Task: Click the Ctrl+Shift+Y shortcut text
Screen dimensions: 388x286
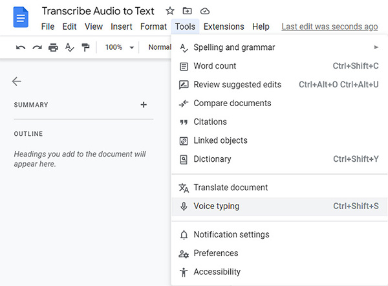Action: point(356,159)
